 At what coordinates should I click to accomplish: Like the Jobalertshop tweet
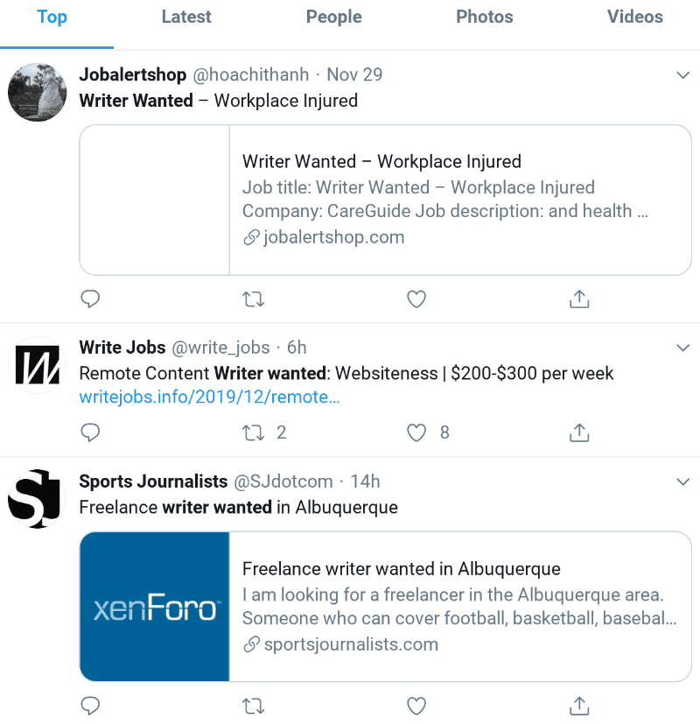pos(416,299)
